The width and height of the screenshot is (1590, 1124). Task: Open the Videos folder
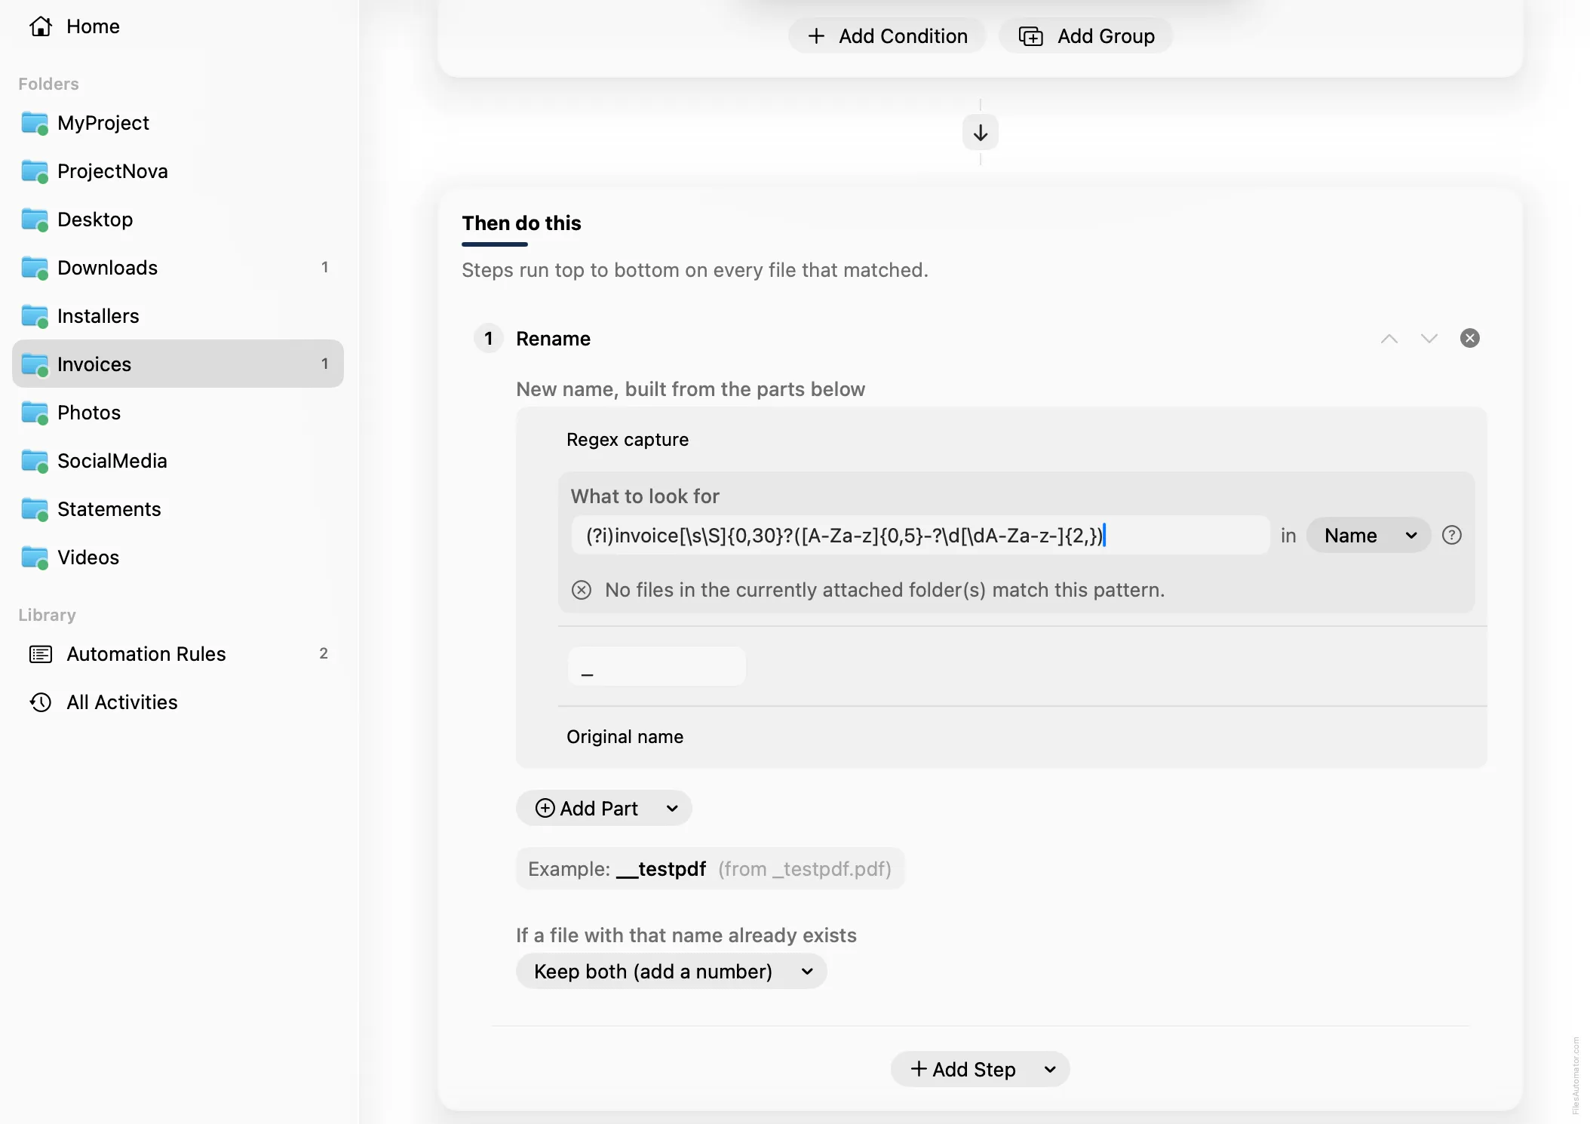click(178, 557)
